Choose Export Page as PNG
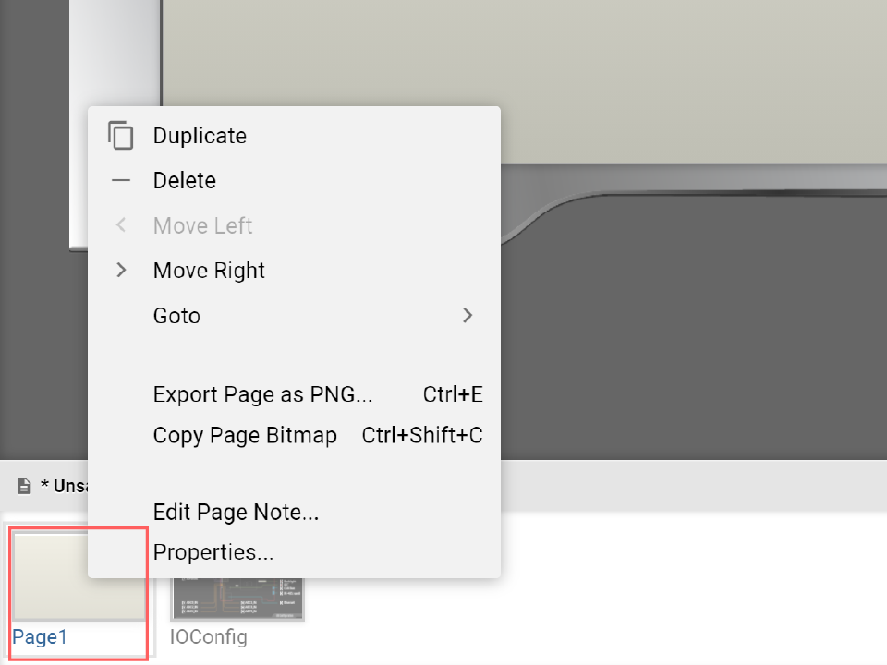The image size is (887, 665). tap(262, 395)
